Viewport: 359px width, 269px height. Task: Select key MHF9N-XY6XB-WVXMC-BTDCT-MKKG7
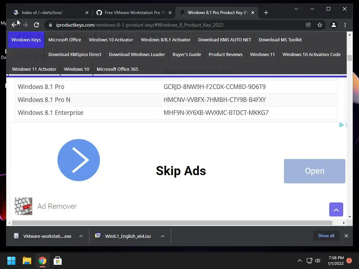pos(216,113)
